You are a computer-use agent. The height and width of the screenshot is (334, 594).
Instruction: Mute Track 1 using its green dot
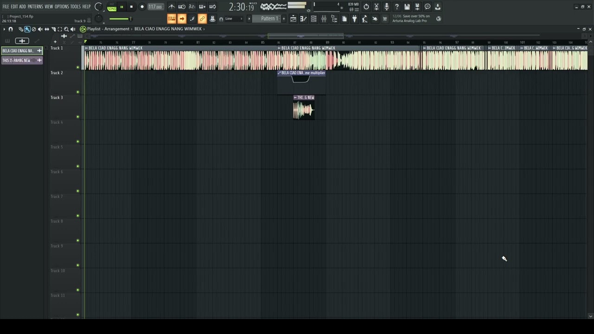(77, 67)
